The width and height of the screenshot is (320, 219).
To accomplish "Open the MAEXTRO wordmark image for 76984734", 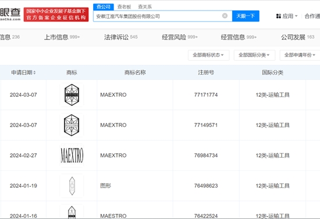I will pyautogui.click(x=72, y=155).
